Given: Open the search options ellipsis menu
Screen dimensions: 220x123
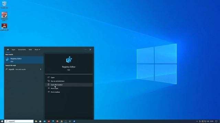Looking at the screenshot, I should (86, 50).
